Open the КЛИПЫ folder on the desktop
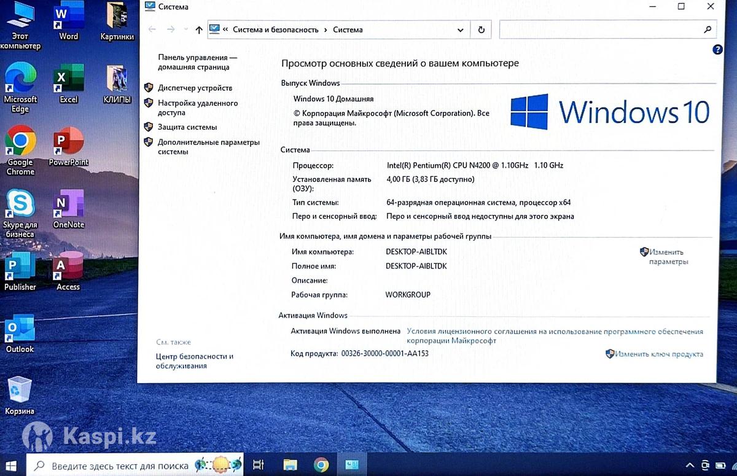 pos(117,84)
